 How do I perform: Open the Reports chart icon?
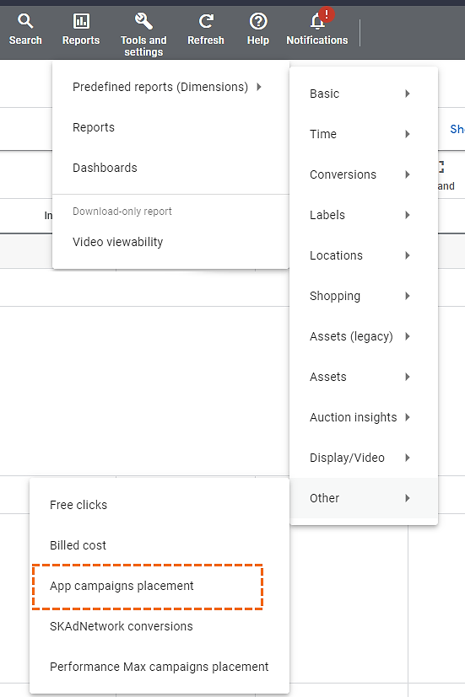point(81,21)
